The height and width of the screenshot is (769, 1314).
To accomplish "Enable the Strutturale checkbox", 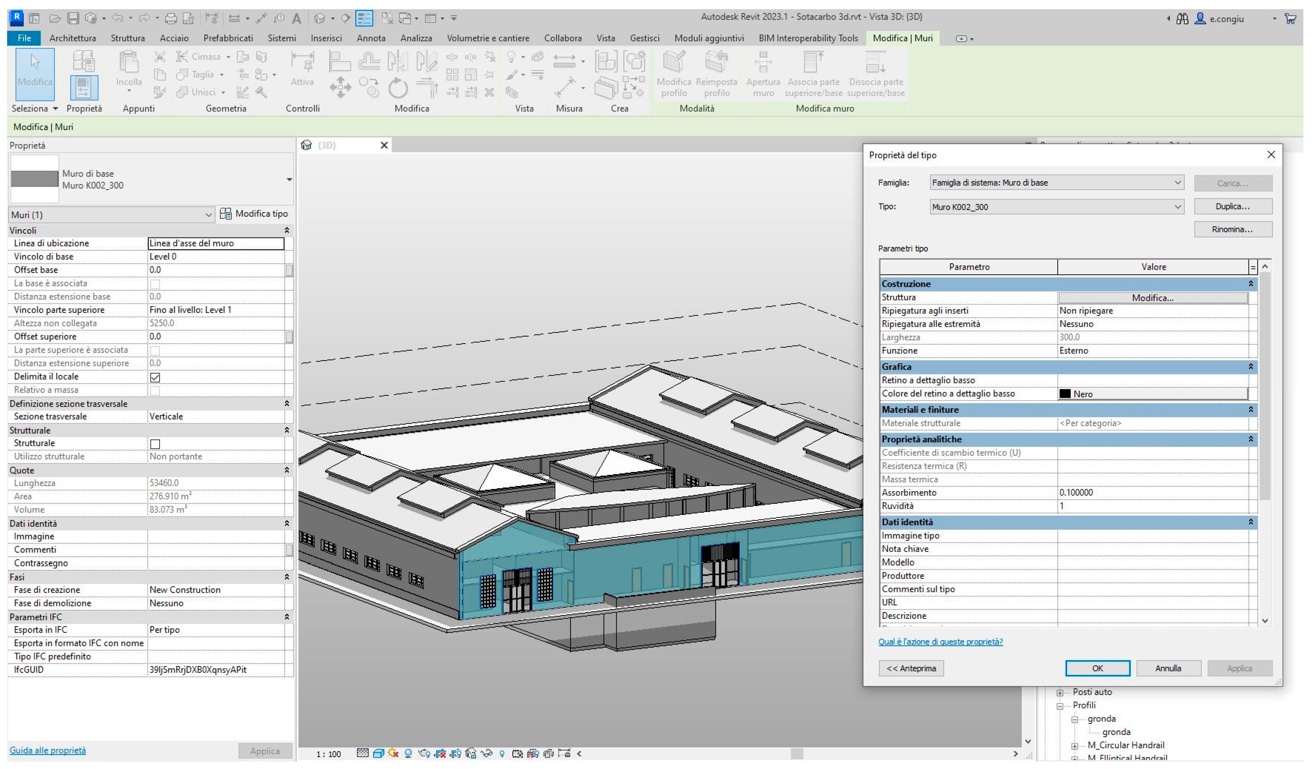I will click(x=155, y=444).
